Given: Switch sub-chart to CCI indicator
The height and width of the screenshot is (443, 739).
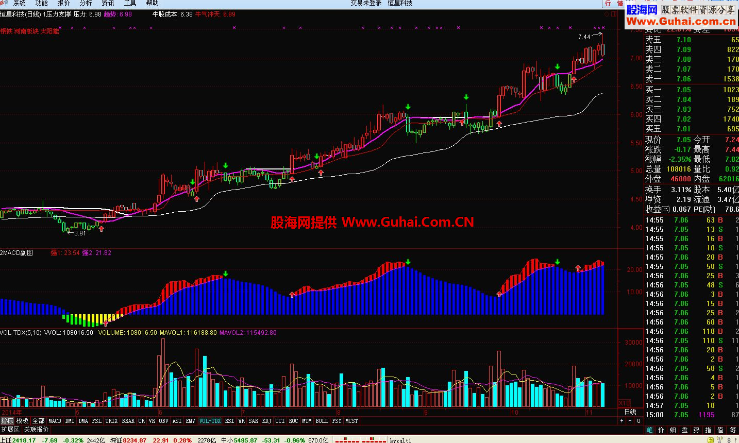Looking at the screenshot, I should click(x=280, y=421).
